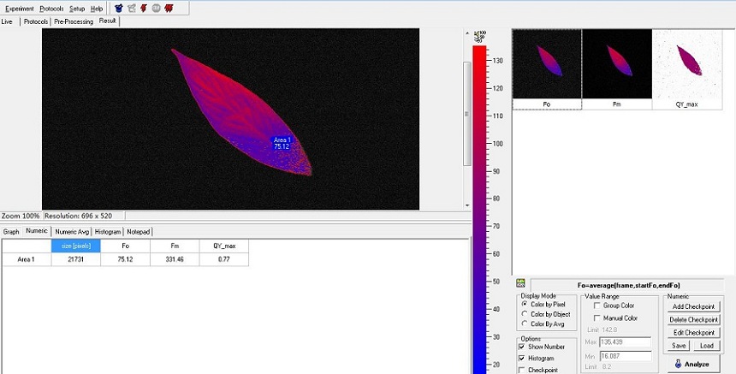This screenshot has width=736, height=374.
Task: Click the Add Checkpoint button
Action: coord(693,306)
